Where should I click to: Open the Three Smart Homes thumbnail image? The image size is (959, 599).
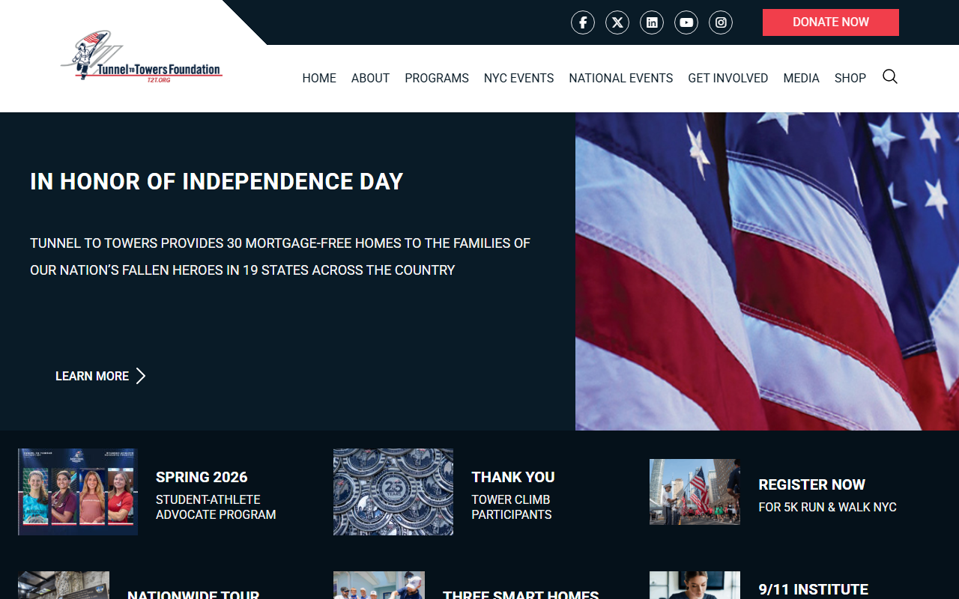(379, 585)
